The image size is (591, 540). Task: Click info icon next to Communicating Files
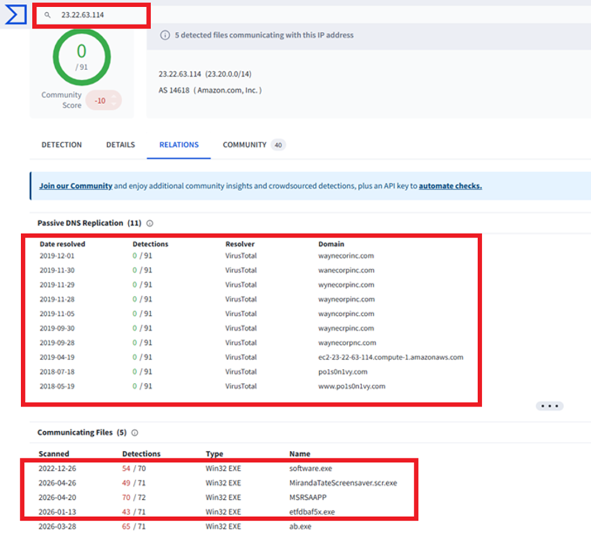134,433
